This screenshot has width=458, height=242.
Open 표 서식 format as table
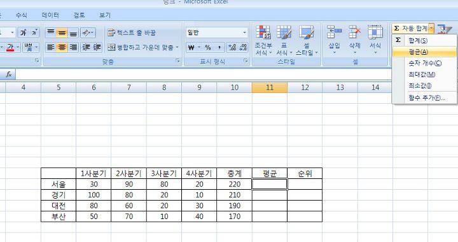284,40
